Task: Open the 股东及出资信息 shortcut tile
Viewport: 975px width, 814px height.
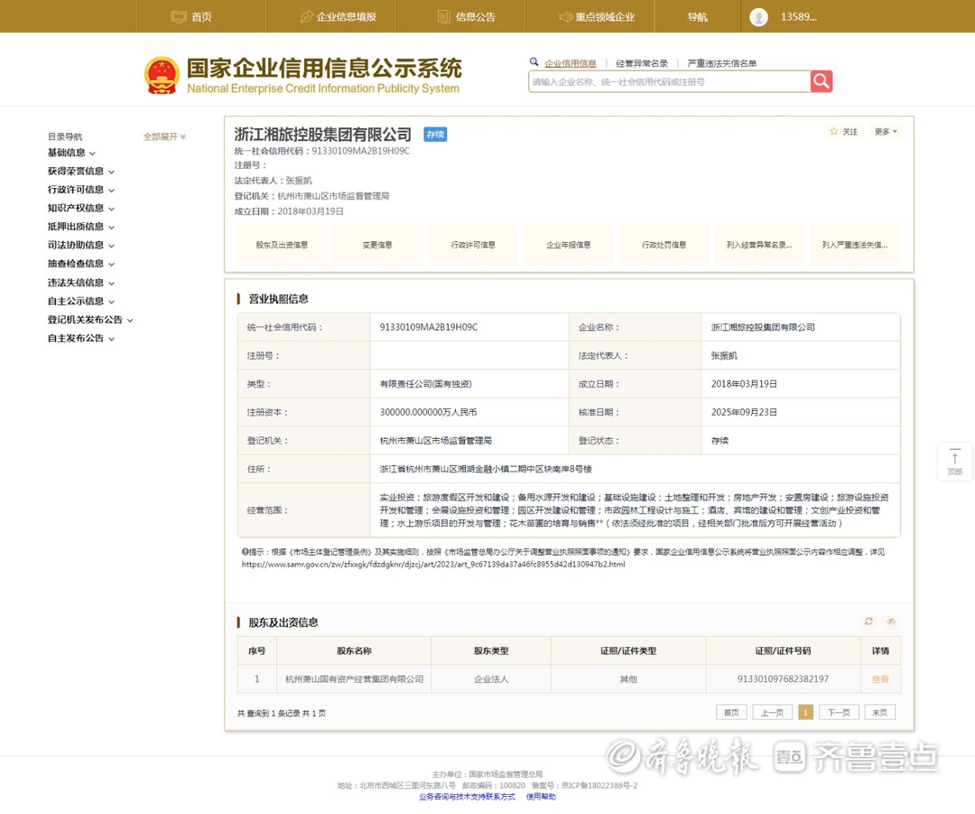Action: tap(282, 245)
